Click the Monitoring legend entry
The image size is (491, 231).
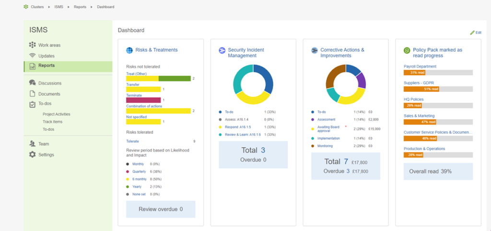[x=325, y=146]
